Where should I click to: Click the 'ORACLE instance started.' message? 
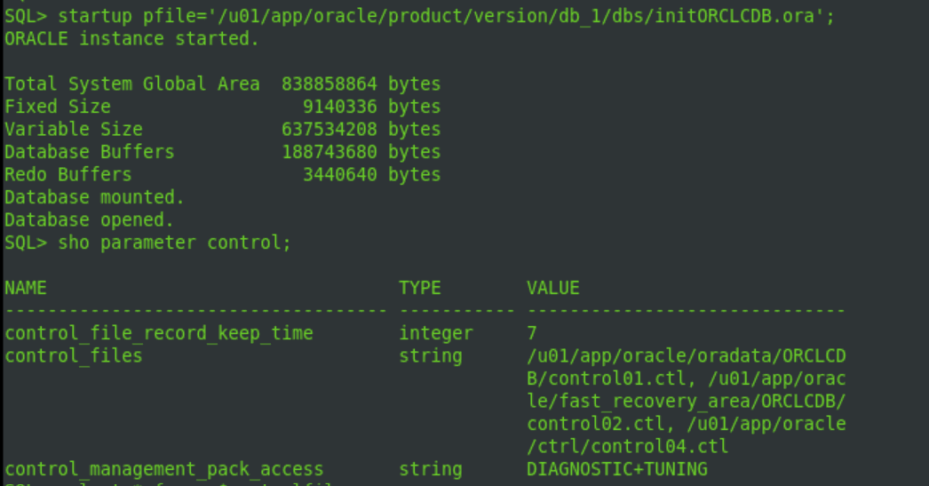click(132, 39)
